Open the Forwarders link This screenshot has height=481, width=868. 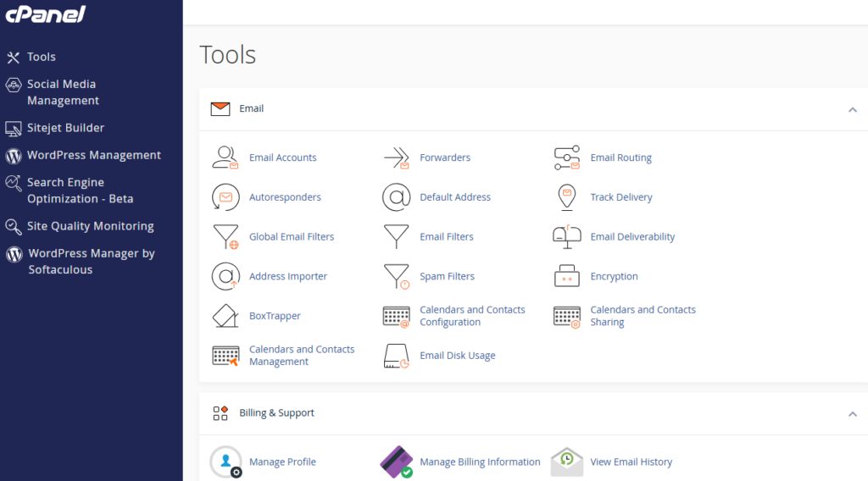point(445,158)
